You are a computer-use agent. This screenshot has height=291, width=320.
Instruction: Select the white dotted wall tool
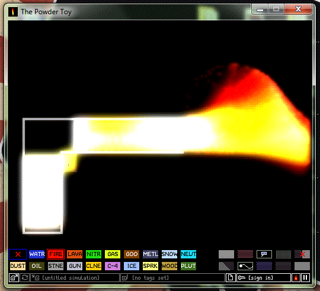tap(283, 254)
